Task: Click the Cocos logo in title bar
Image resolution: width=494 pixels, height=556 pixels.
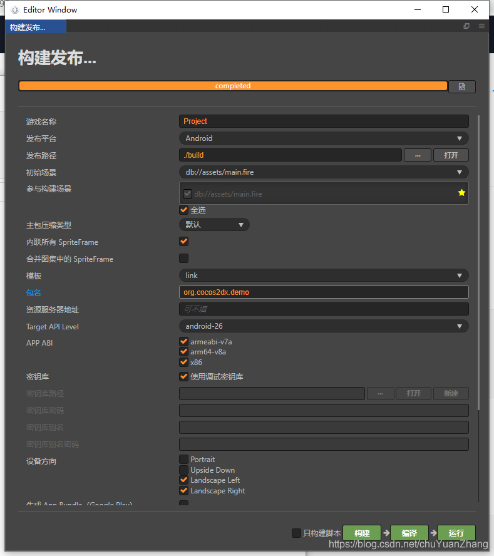Action: click(x=14, y=10)
